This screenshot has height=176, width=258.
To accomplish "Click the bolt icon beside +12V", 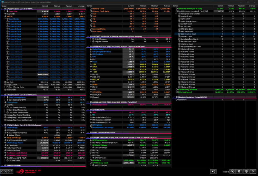I will [91, 72].
